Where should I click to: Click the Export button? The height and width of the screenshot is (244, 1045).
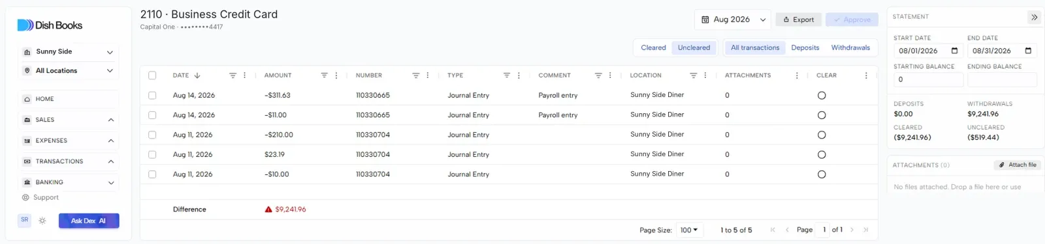[x=798, y=20]
